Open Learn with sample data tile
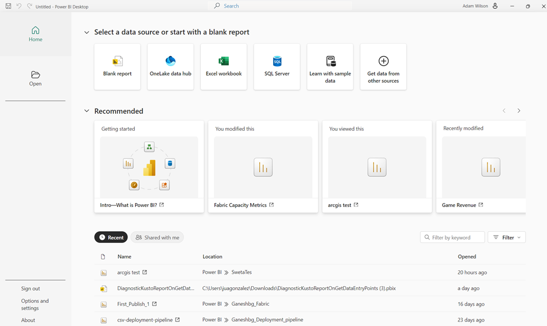 click(x=330, y=67)
